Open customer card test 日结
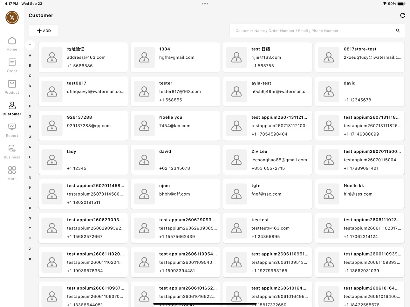Viewport: 410px width, 307px height. (268, 57)
